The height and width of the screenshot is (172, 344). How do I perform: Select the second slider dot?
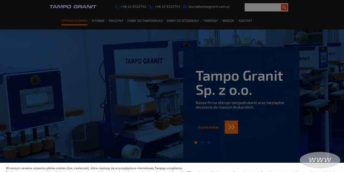[202, 143]
